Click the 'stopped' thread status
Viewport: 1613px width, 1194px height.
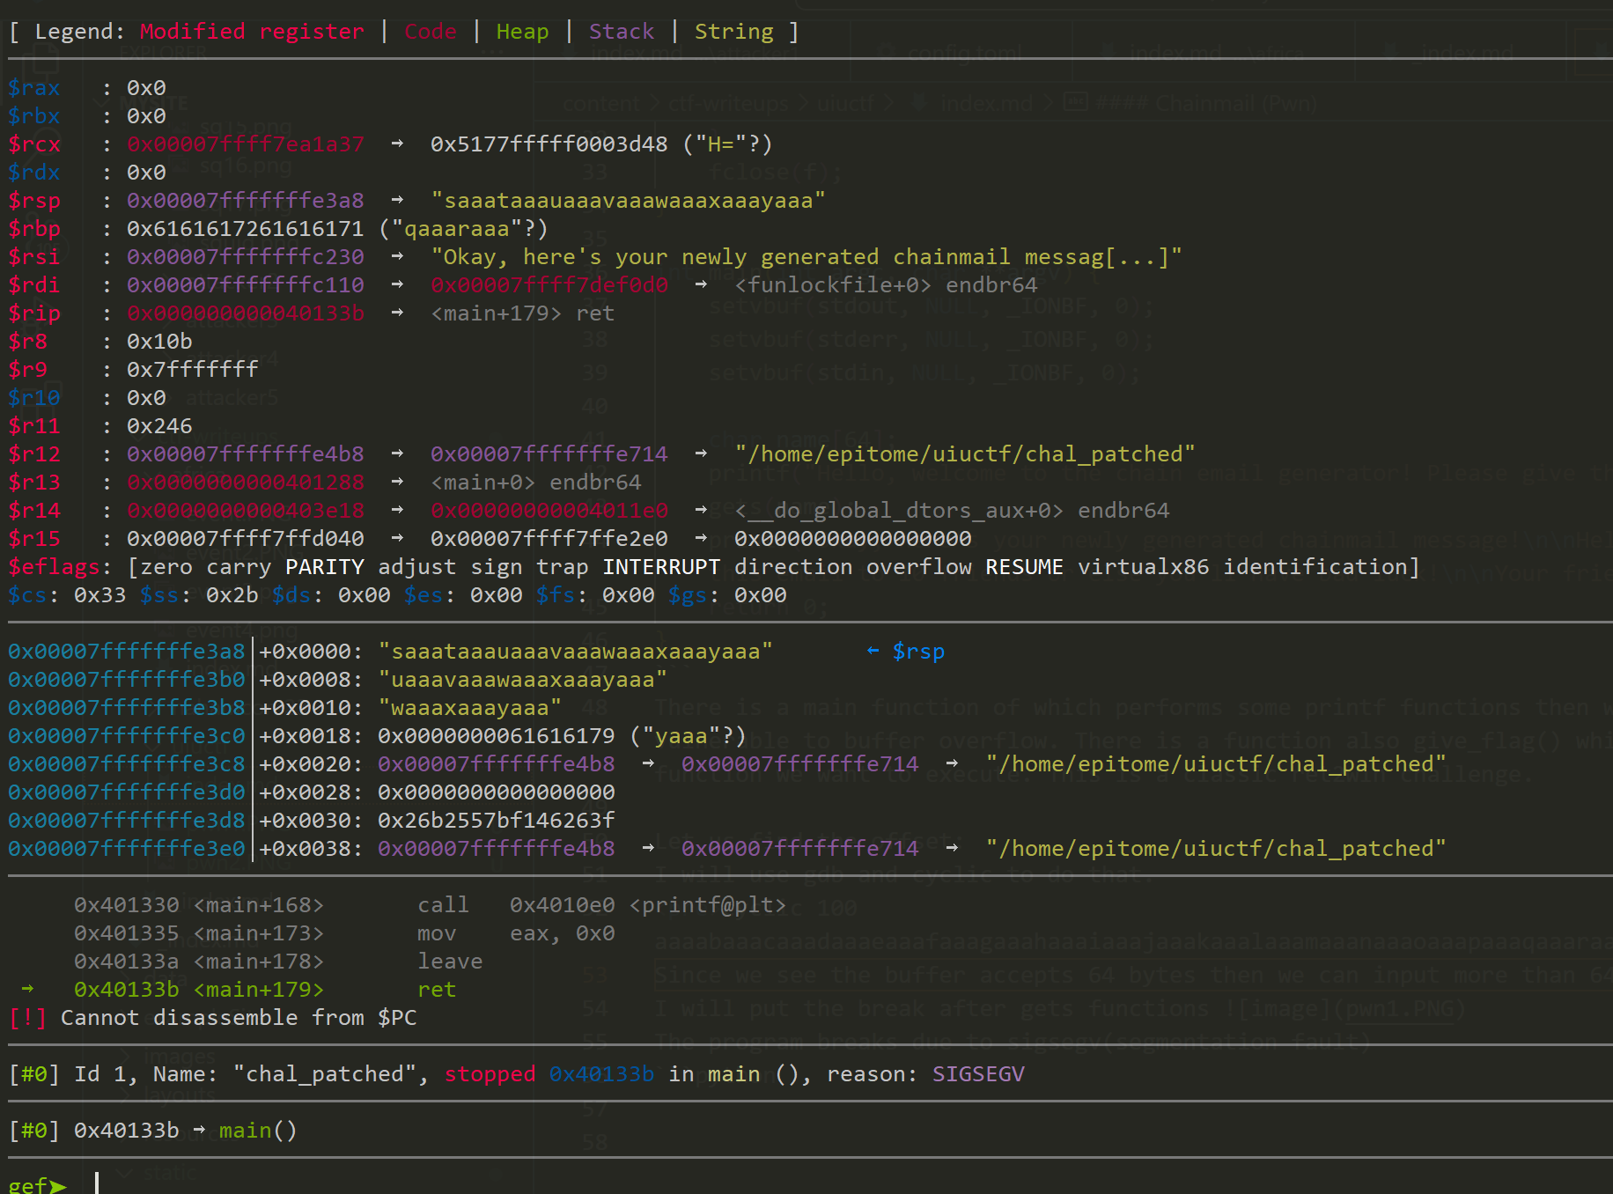[x=490, y=1074]
